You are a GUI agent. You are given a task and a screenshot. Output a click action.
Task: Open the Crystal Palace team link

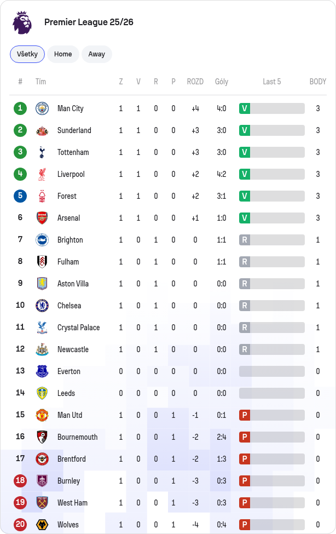pos(79,328)
